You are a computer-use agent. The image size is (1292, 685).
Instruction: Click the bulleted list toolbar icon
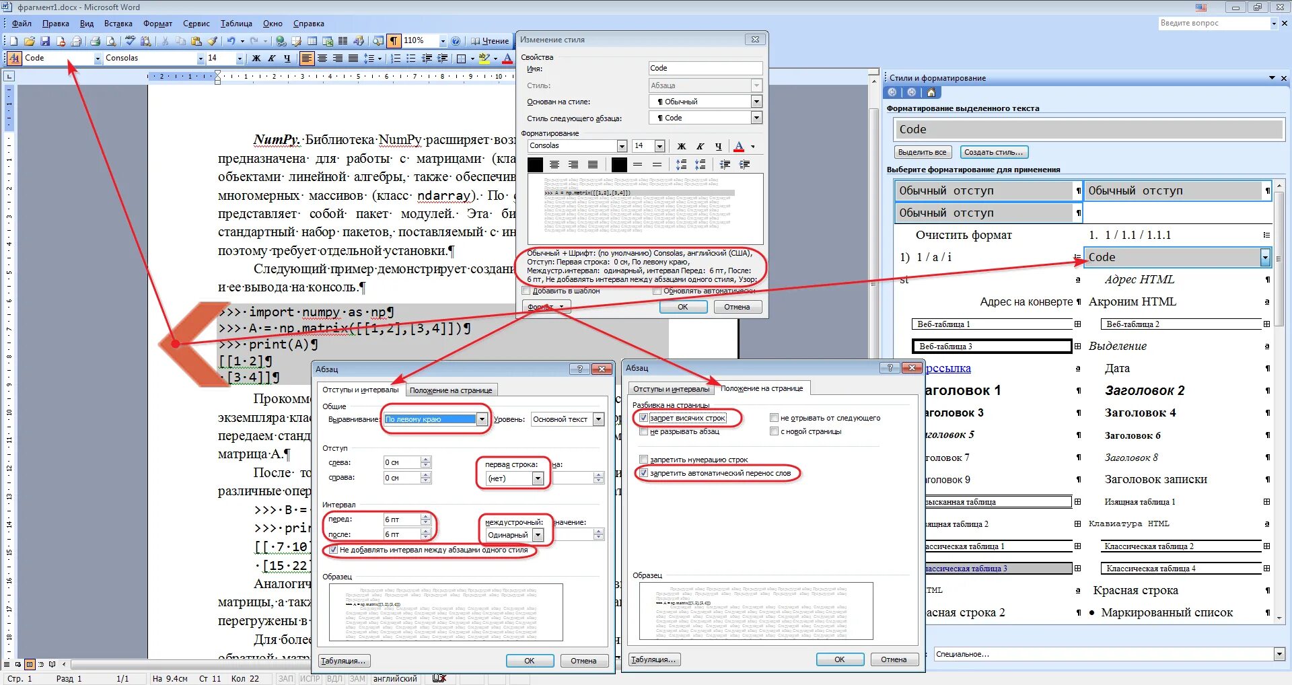click(x=411, y=59)
